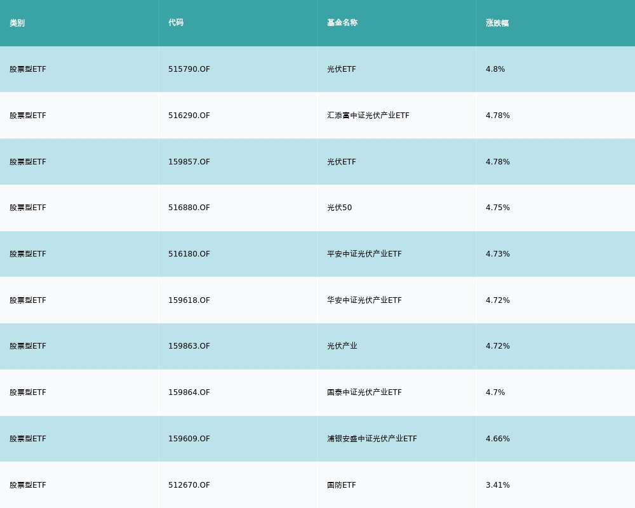Click 光伏ETF in the 159857.OF row
635x508 pixels.
tap(342, 162)
